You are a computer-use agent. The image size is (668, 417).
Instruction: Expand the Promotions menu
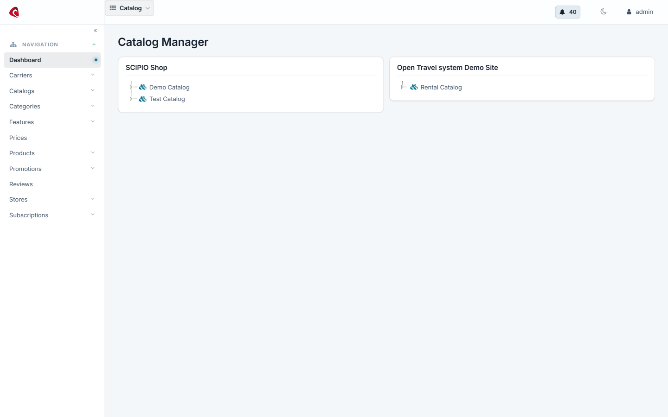click(x=52, y=169)
